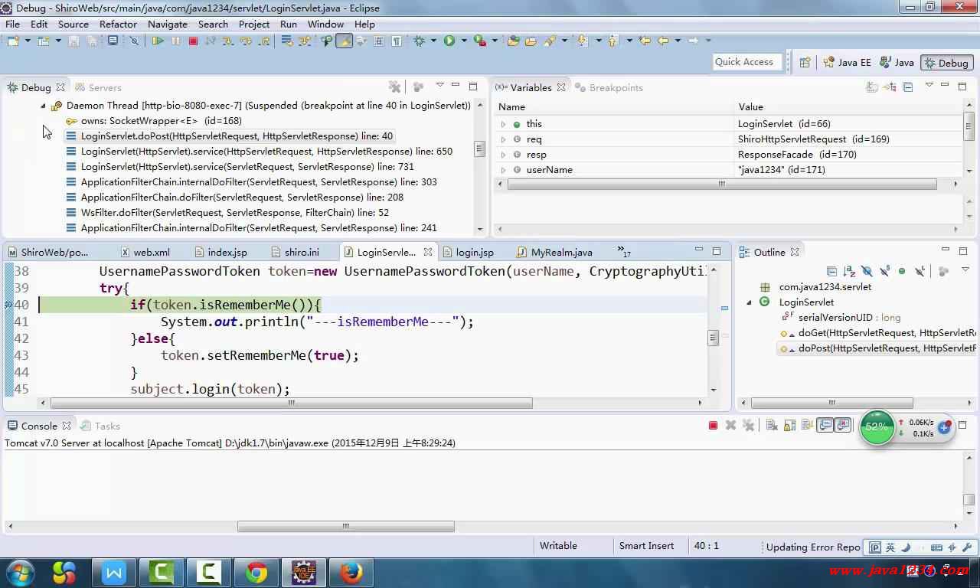Toggle Show Console on standard error
Image resolution: width=980 pixels, height=588 pixels.
(843, 425)
